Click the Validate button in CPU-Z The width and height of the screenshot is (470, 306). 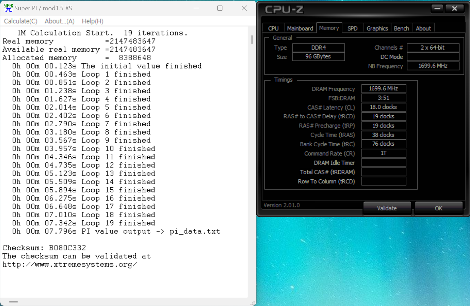pos(387,208)
